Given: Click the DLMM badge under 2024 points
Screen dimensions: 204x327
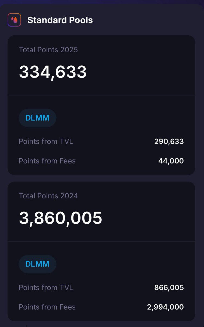Looking at the screenshot, I should point(38,264).
